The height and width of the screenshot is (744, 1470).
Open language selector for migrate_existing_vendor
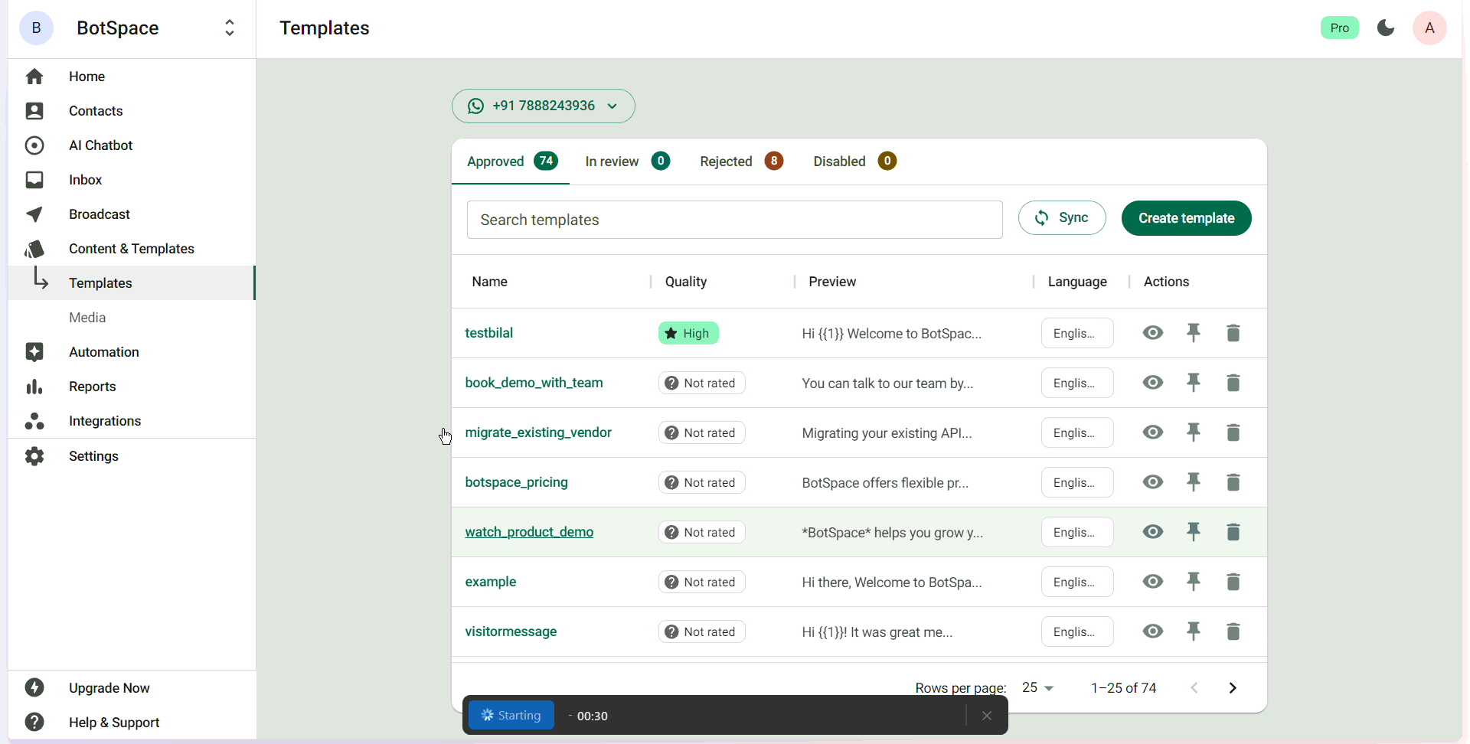1077,432
